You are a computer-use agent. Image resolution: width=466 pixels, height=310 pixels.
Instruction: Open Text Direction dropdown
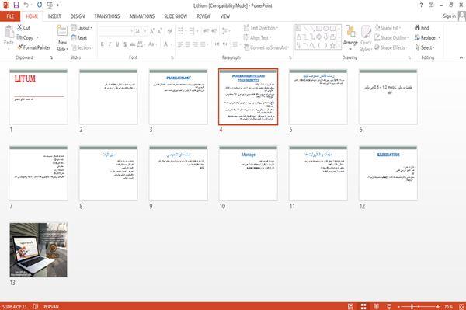click(x=261, y=28)
